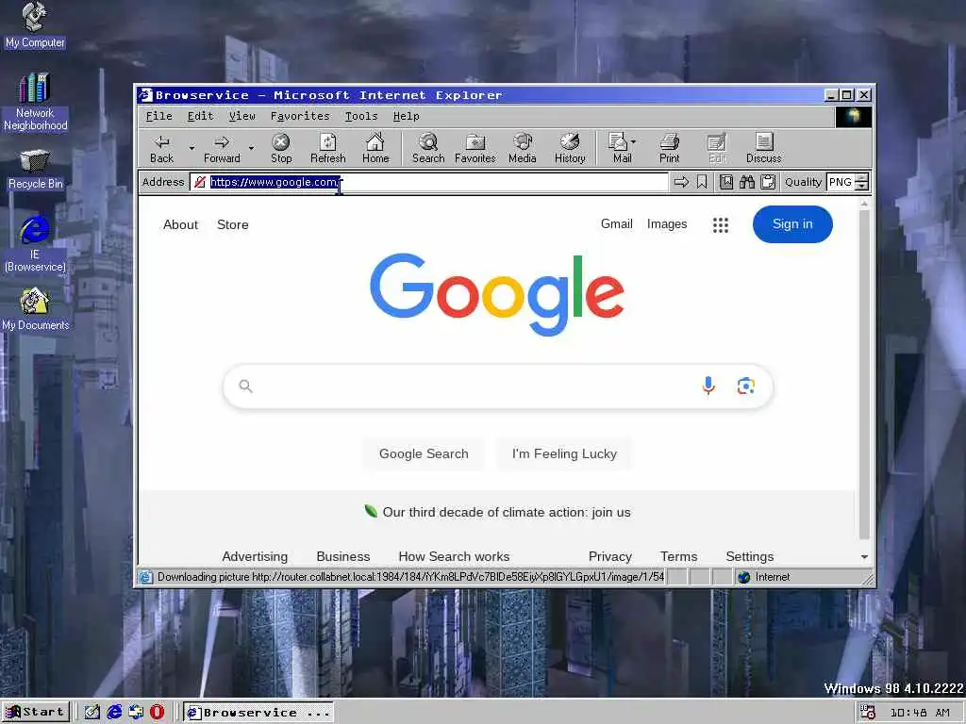Click the address bar URL field
The height and width of the screenshot is (724, 966).
coord(429,182)
